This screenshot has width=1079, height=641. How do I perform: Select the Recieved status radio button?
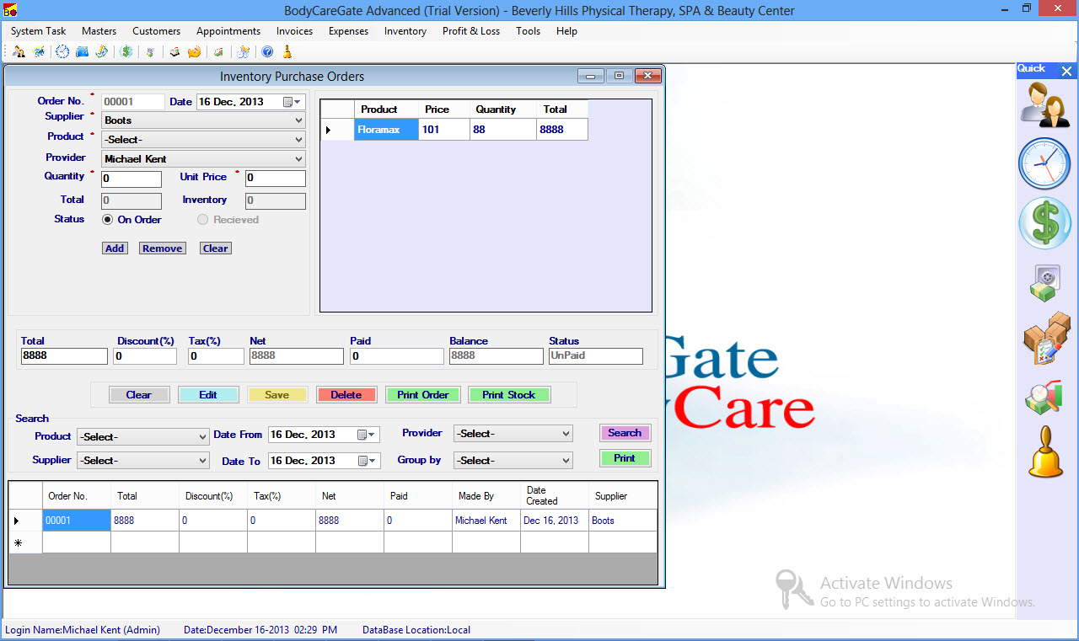[202, 220]
